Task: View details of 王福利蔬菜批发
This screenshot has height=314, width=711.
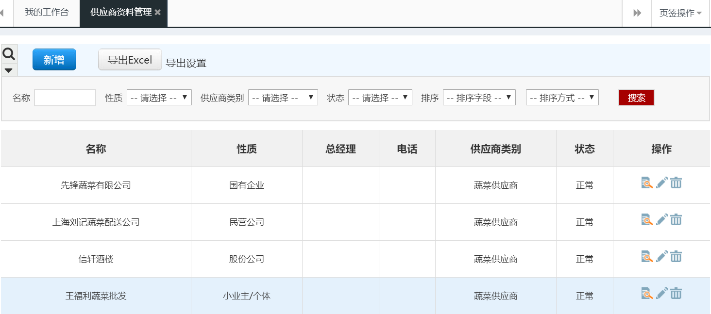Action: coord(647,294)
